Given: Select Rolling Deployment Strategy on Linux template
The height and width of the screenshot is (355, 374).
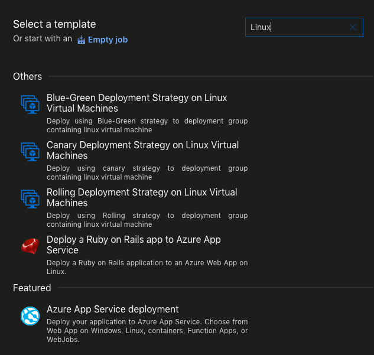Looking at the screenshot, I should pyautogui.click(x=142, y=197).
